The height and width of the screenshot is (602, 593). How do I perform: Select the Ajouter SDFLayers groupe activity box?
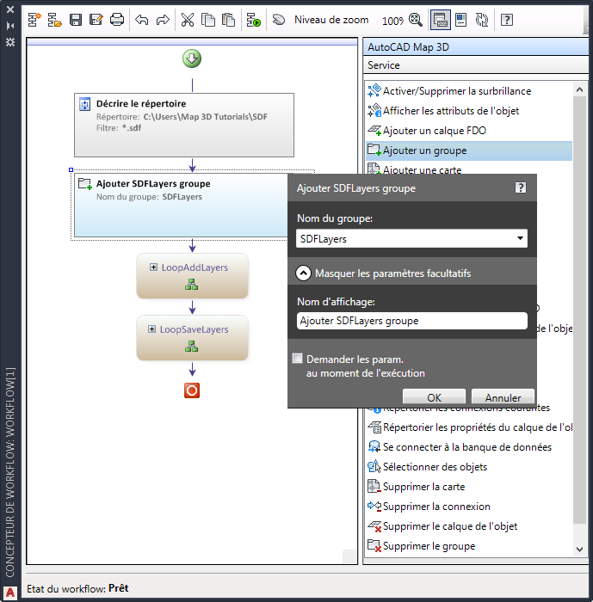[x=181, y=205]
